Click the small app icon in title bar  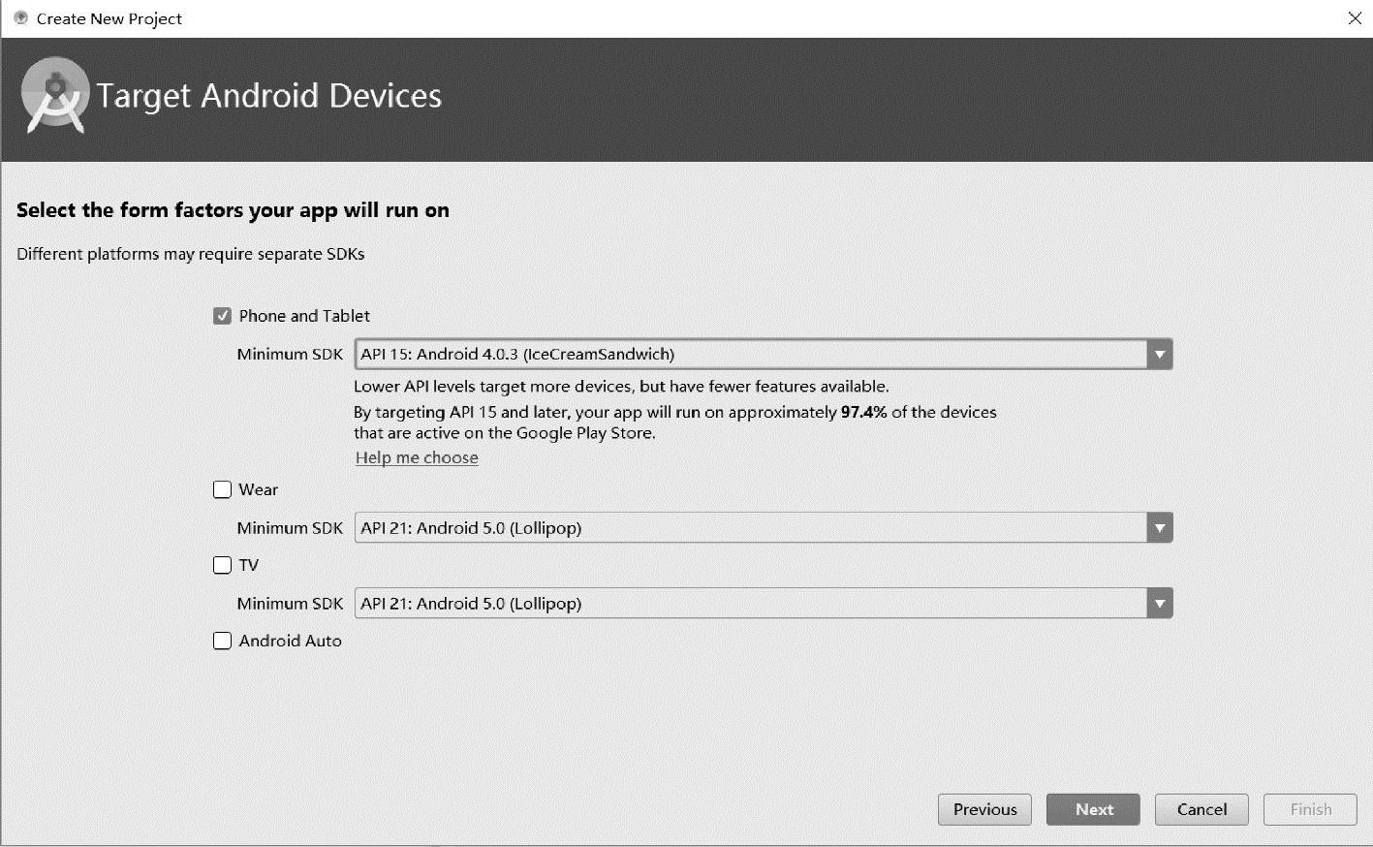(x=20, y=18)
